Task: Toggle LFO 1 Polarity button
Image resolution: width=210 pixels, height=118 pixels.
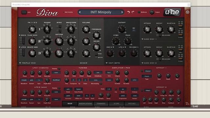Action: pyautogui.click(x=59, y=69)
